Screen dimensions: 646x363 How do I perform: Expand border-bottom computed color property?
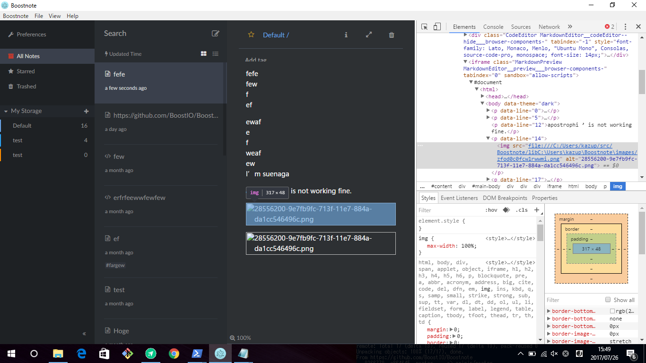tap(549, 311)
